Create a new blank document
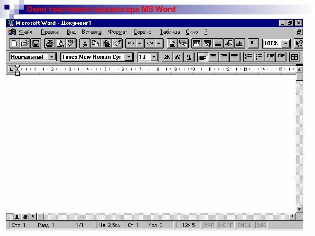 14,43
